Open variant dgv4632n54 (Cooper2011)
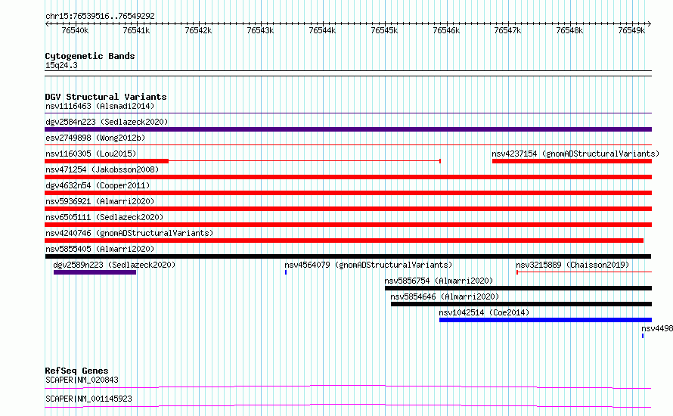The height and width of the screenshot is (416, 673). click(98, 185)
